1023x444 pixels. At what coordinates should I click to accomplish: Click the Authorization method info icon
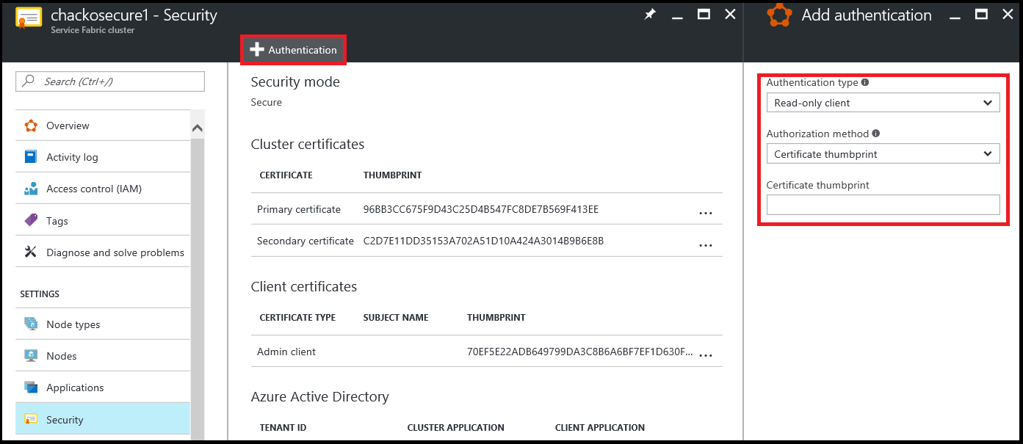pos(876,134)
